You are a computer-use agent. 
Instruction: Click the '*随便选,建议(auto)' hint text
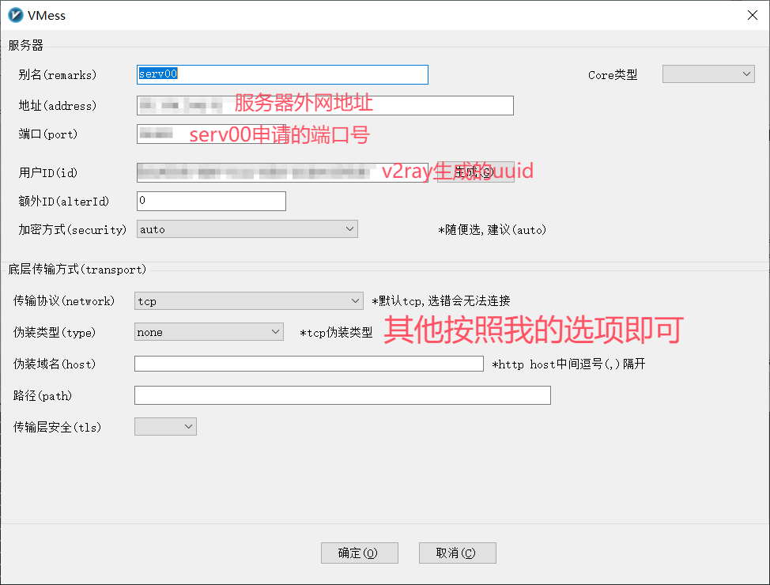pos(492,230)
